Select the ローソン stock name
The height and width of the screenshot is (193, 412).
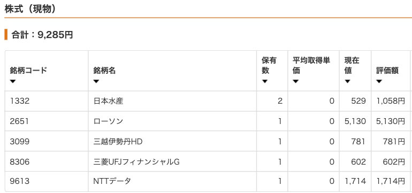[x=108, y=121]
